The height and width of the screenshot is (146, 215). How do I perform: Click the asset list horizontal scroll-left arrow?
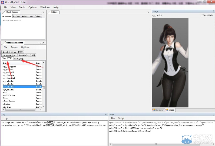(x=4, y=109)
